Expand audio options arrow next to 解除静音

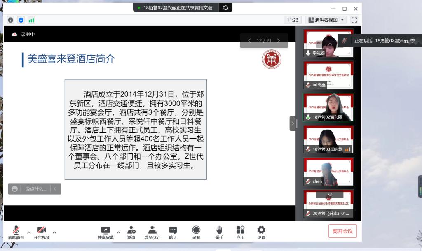[29, 232]
